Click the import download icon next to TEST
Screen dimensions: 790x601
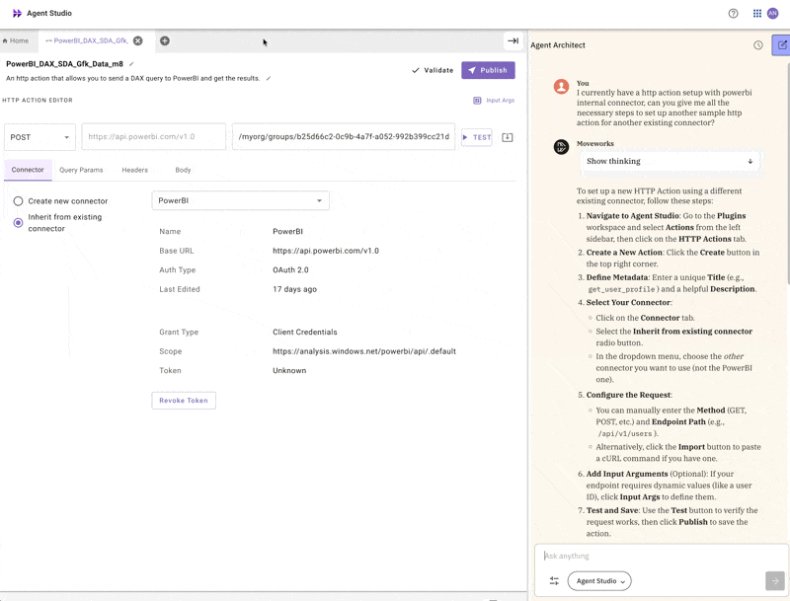[508, 137]
